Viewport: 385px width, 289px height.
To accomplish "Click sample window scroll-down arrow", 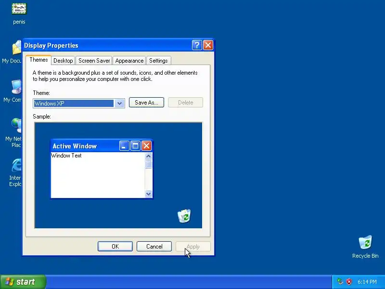I will [148, 194].
